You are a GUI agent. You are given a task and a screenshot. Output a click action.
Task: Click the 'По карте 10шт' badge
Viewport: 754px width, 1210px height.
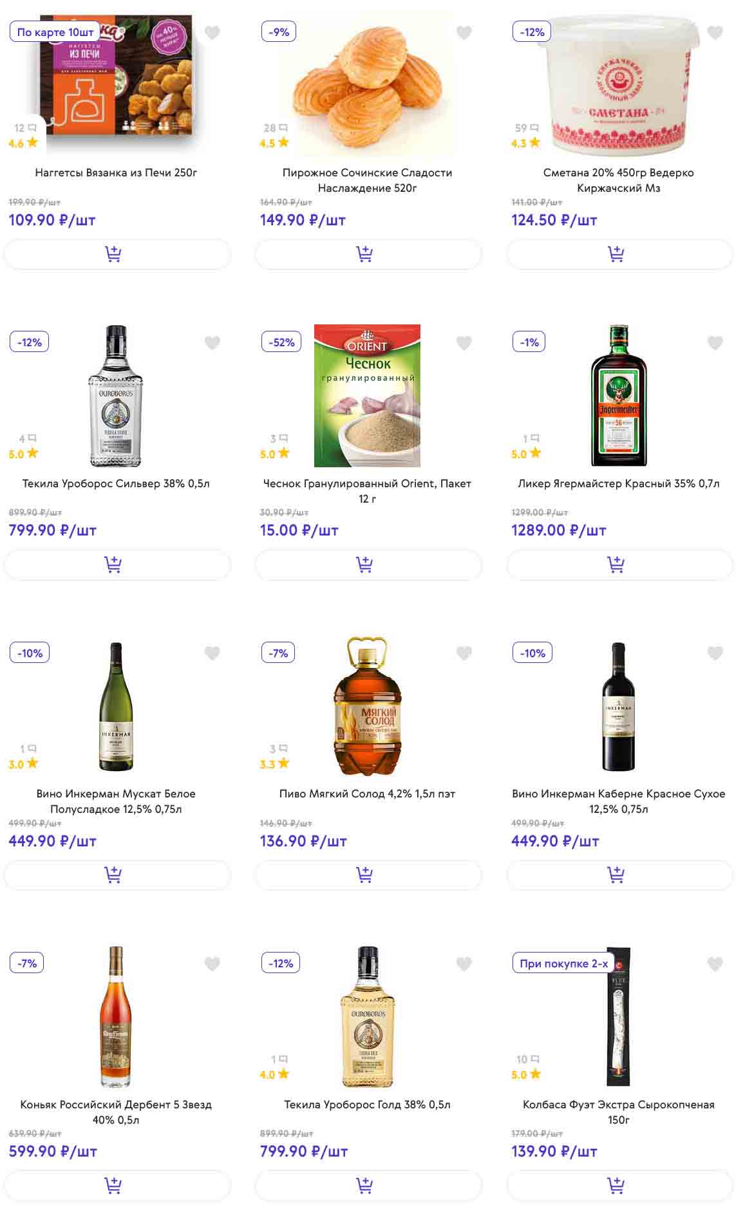[x=55, y=32]
